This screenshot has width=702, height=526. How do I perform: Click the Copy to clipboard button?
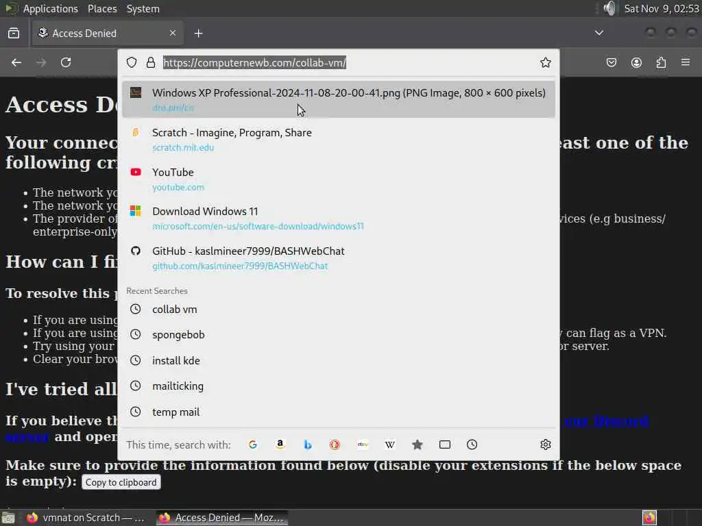click(x=121, y=482)
